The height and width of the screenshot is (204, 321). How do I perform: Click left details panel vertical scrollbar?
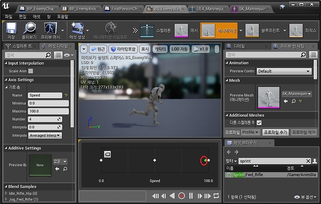[x=72, y=94]
